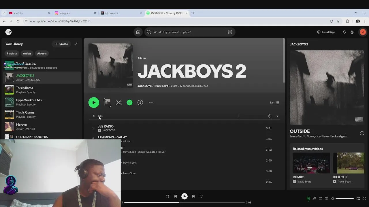Seek within the song progress bar
Image resolution: width=369 pixels, height=207 pixels.
(x=184, y=202)
